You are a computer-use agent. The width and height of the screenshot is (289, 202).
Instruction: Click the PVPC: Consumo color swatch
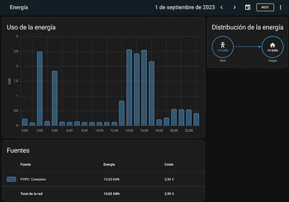[x=11, y=179]
